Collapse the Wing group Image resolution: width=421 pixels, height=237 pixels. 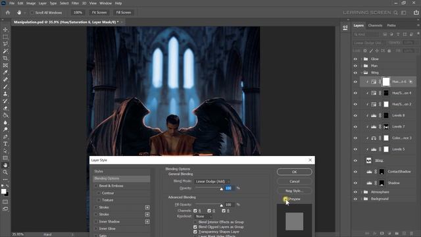pos(362,73)
